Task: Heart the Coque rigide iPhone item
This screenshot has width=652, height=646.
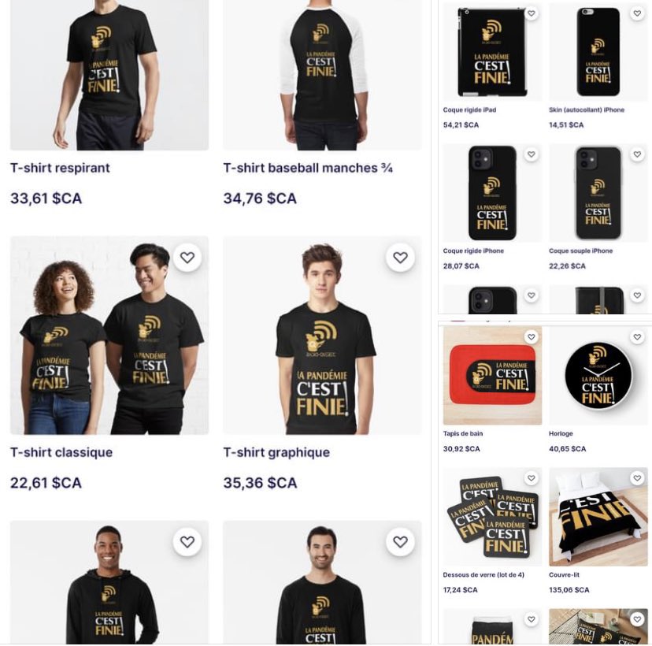Action: [x=532, y=154]
